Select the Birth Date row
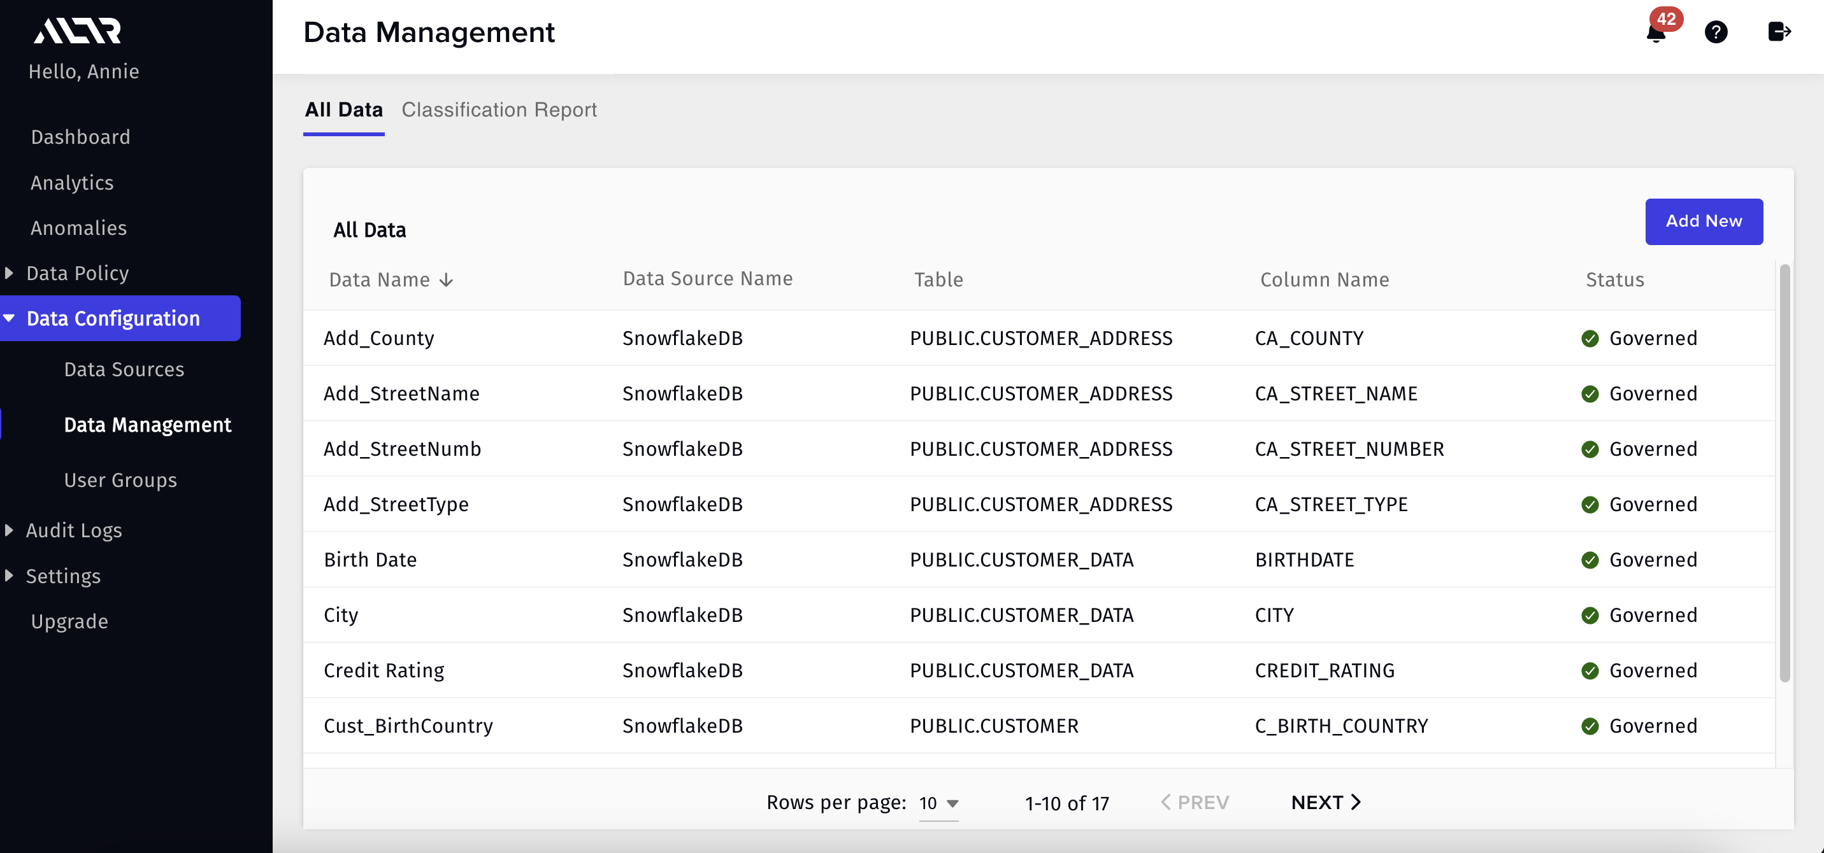Screen dimensions: 1824x853 pyautogui.click(x=370, y=560)
